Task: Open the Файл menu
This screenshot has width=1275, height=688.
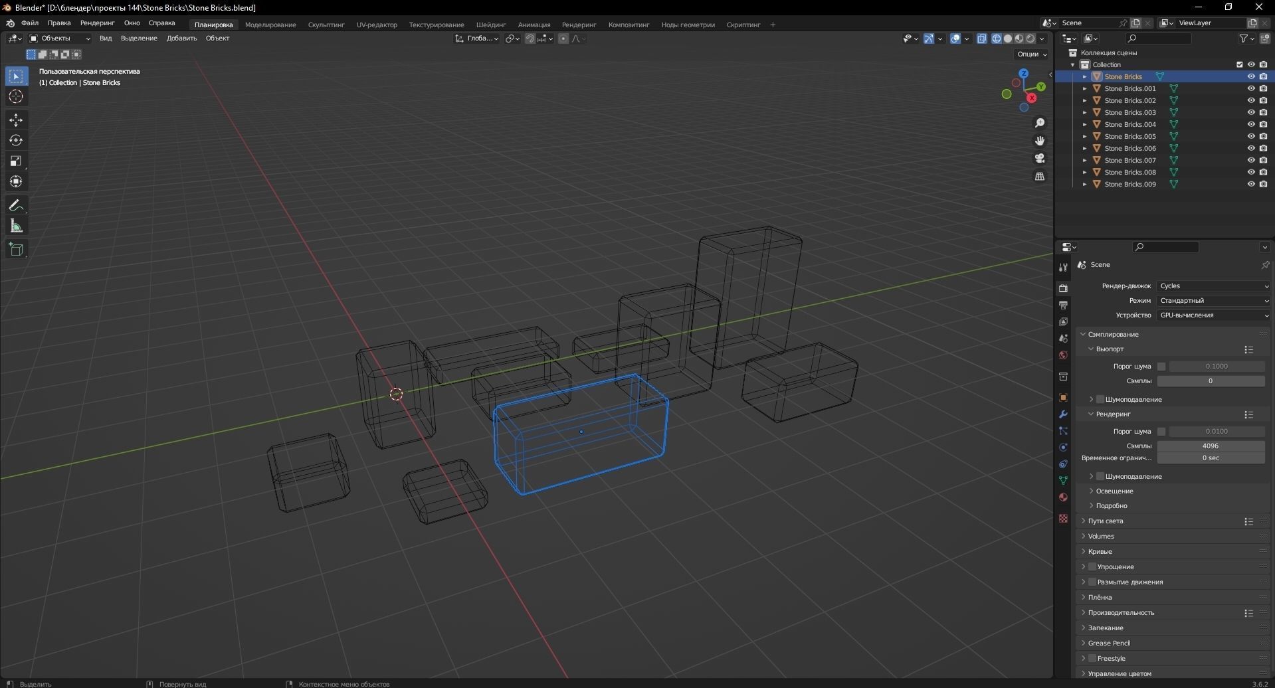Action: coord(30,23)
